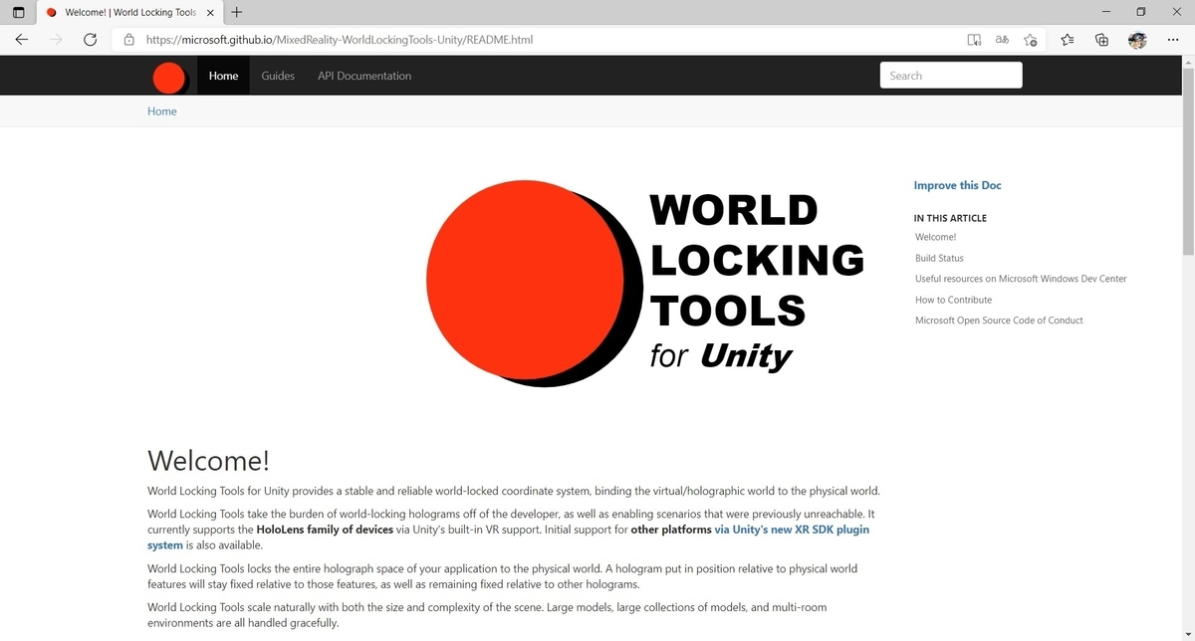View site permissions via the lock icon

coord(128,40)
